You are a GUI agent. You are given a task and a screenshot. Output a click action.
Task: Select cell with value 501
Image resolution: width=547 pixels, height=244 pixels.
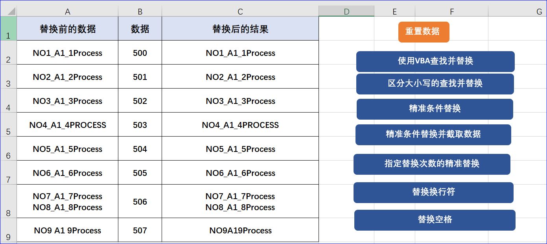[140, 76]
